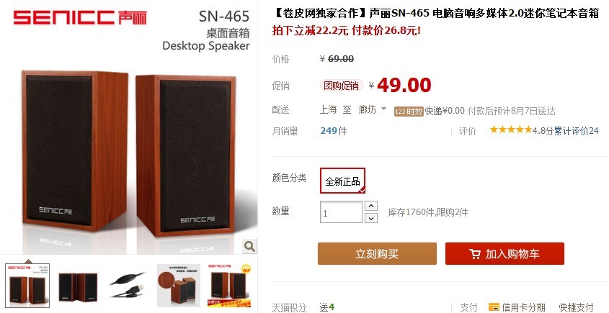Click the credit card installment icon
The image size is (609, 313).
click(x=494, y=307)
